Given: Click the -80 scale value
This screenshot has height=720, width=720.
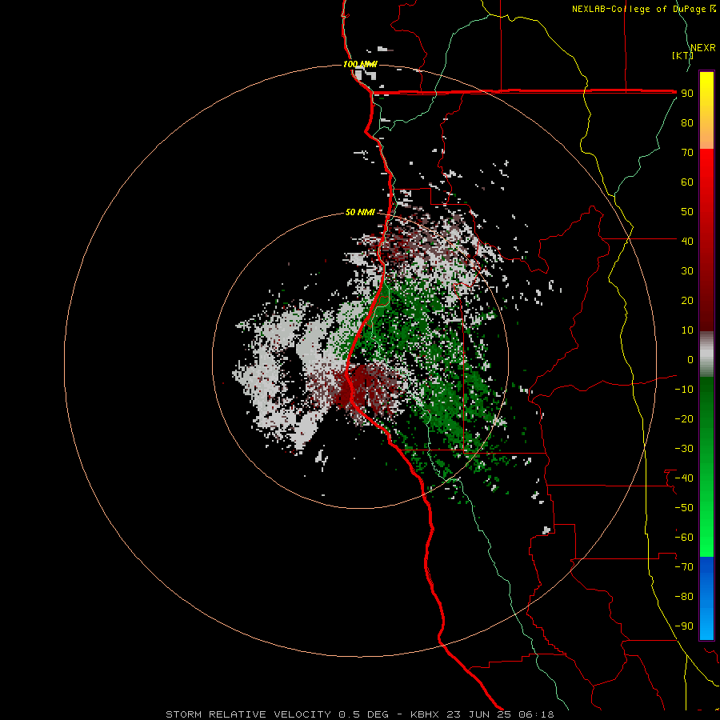Looking at the screenshot, I should [x=684, y=597].
